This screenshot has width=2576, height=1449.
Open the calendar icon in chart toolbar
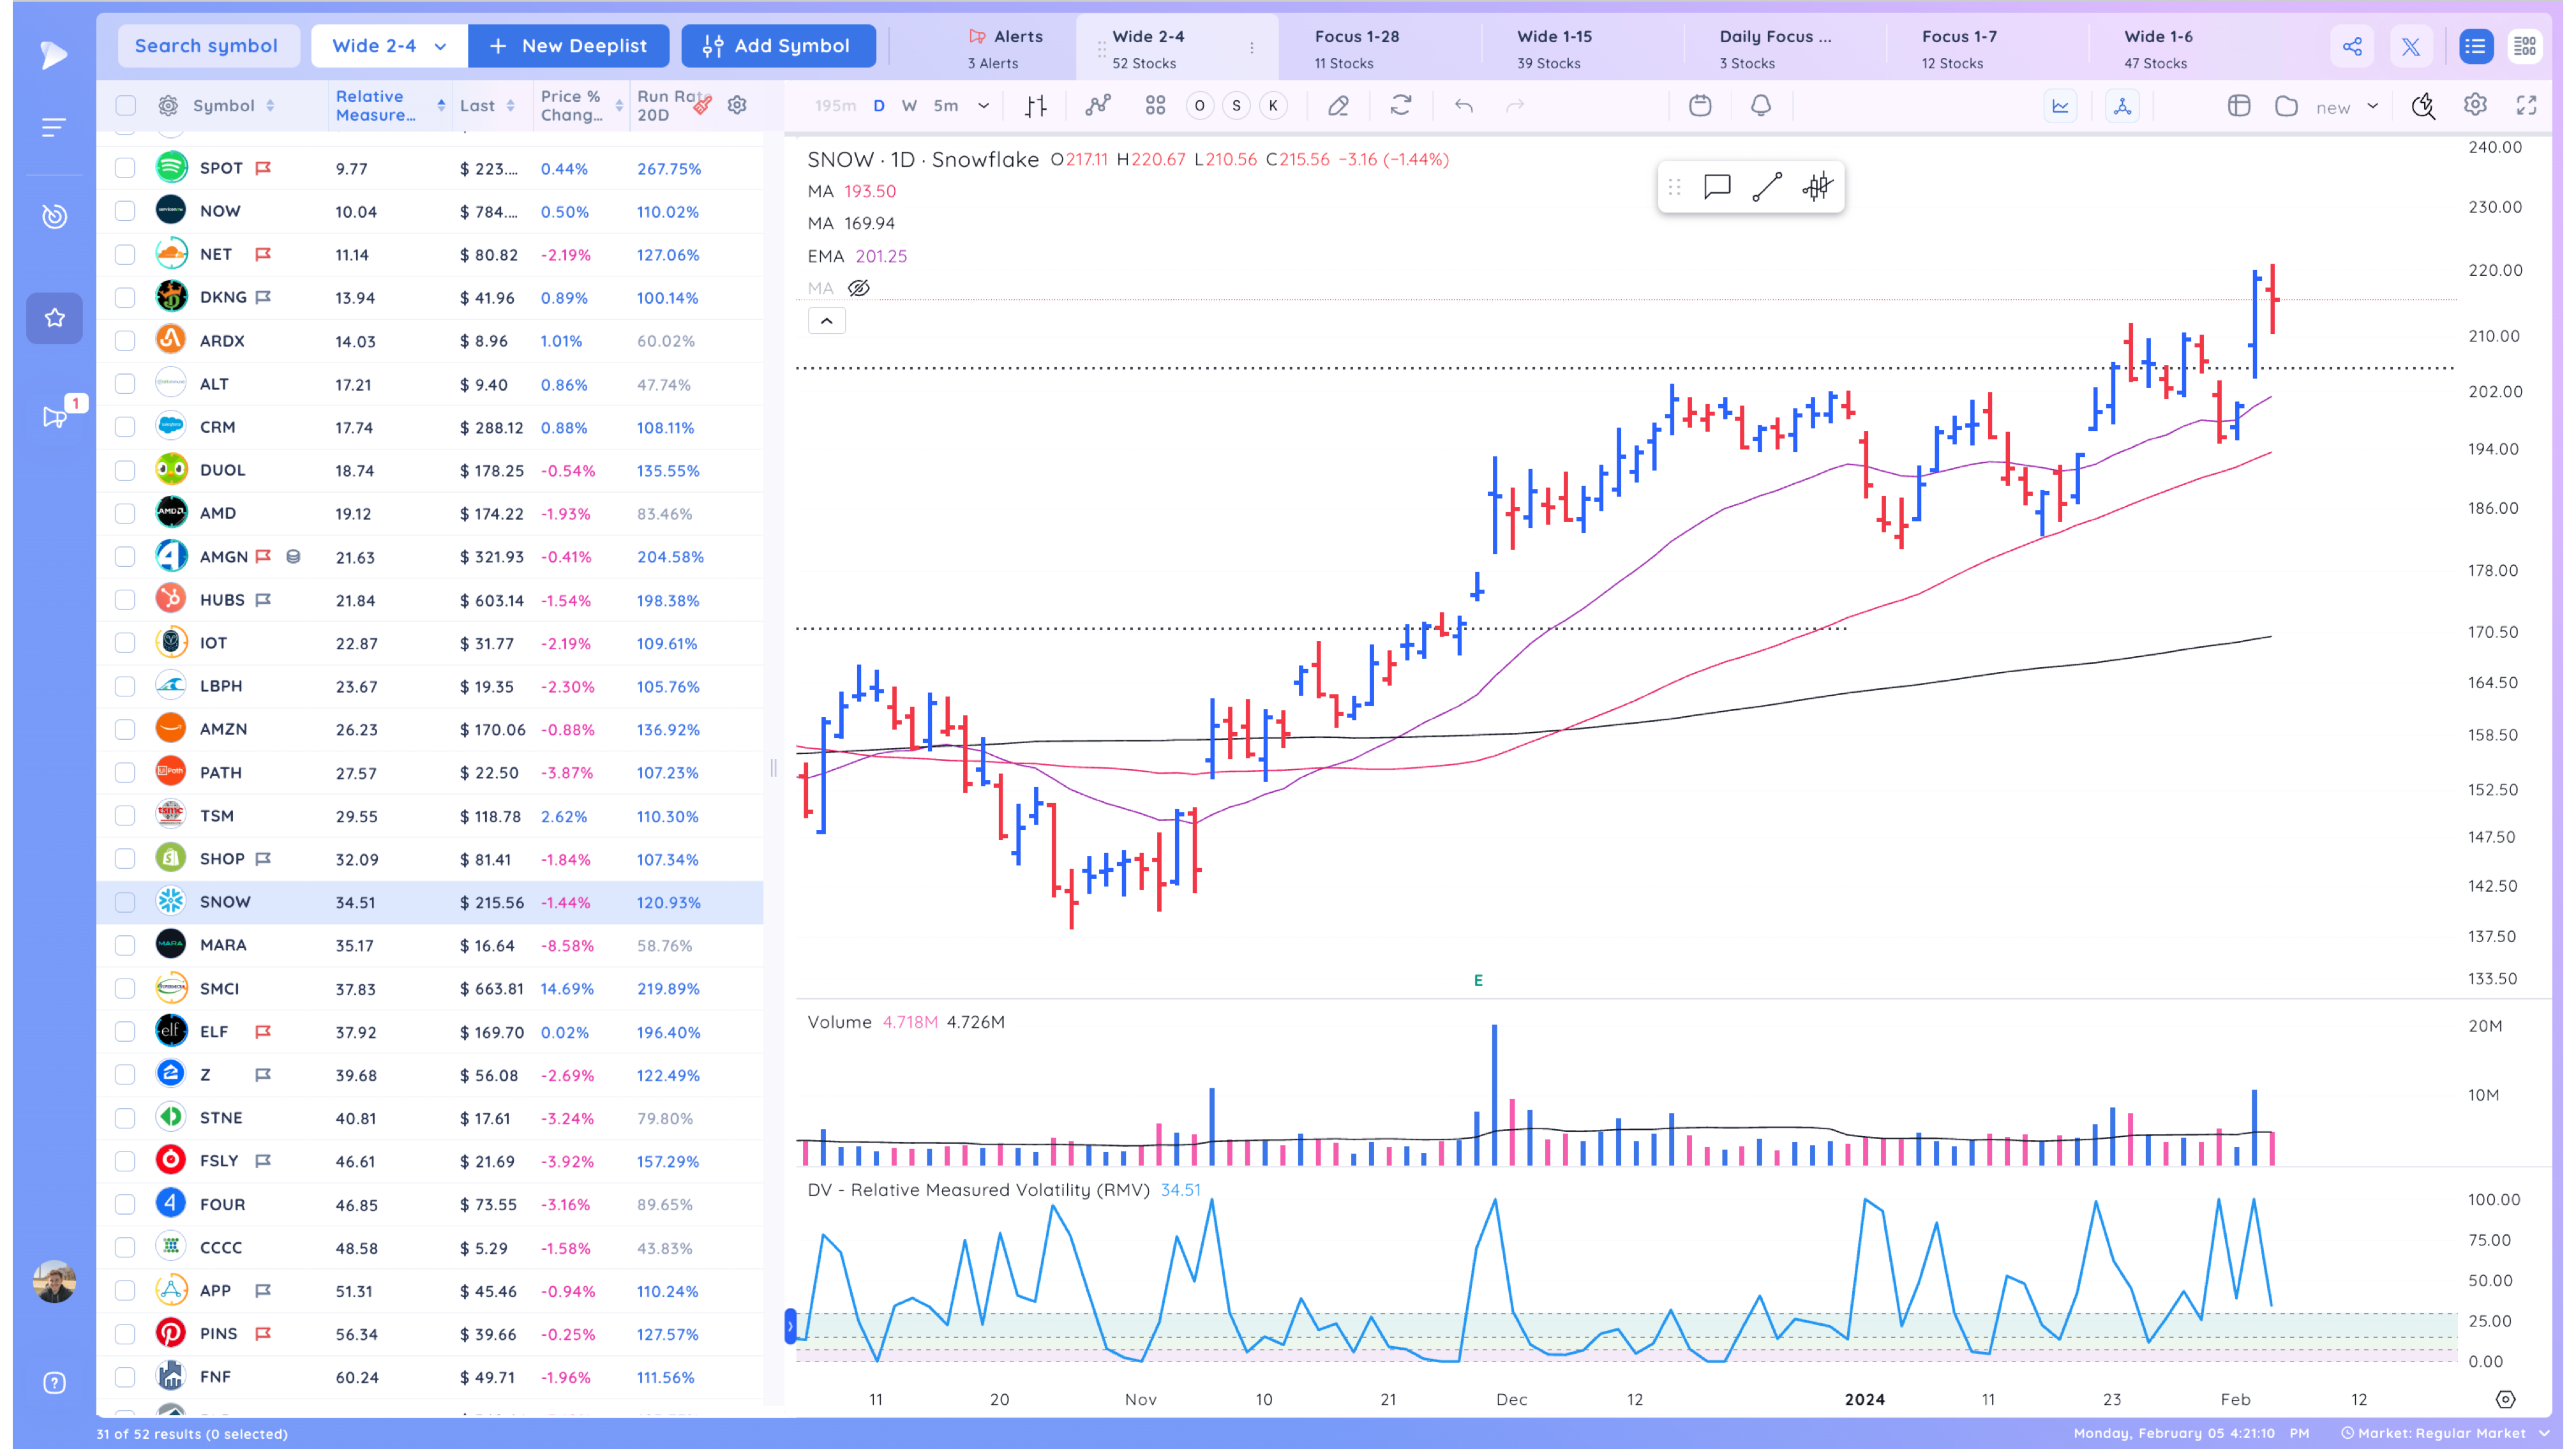[1700, 106]
